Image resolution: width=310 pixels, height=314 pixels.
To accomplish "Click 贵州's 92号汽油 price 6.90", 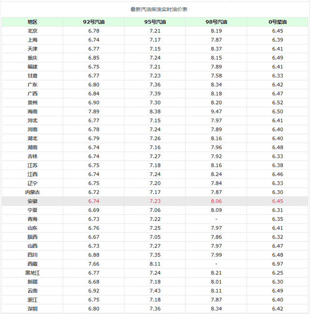I will pyautogui.click(x=93, y=103).
